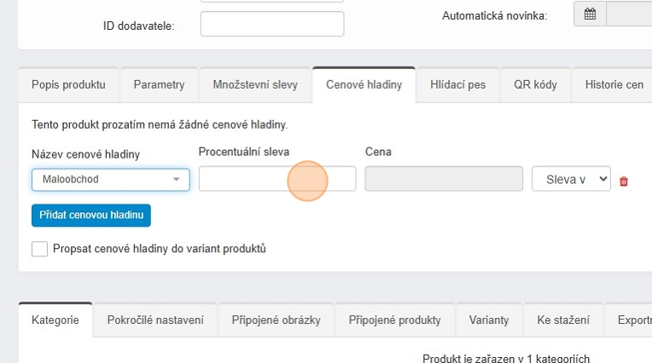Click the Procentuální sleva input field
Image resolution: width=652 pixels, height=363 pixels.
pos(277,179)
